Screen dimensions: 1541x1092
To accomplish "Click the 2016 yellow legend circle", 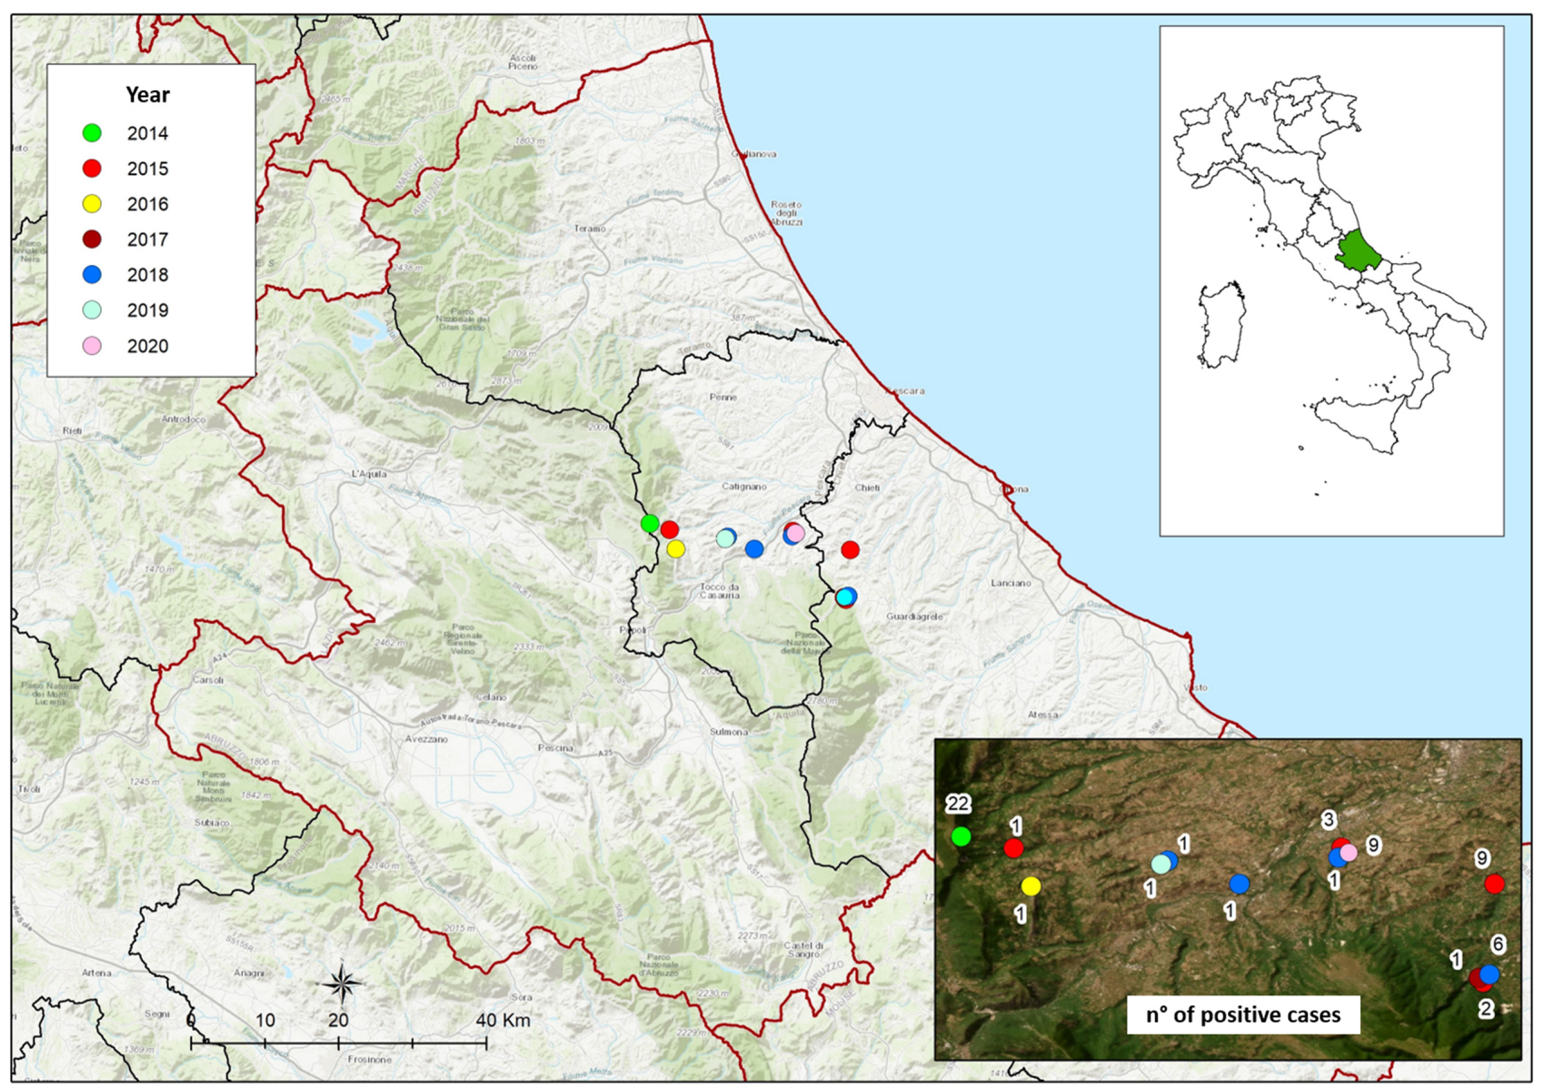I will [92, 204].
